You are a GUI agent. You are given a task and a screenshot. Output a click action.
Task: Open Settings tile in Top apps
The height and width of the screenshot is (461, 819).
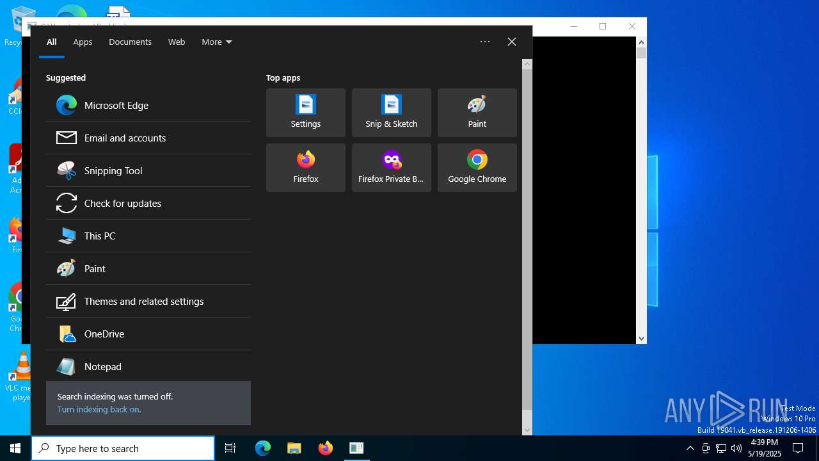(306, 113)
